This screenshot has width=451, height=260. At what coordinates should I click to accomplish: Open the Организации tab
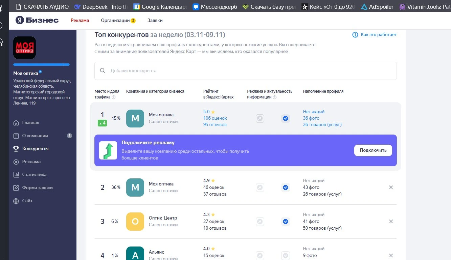118,21
